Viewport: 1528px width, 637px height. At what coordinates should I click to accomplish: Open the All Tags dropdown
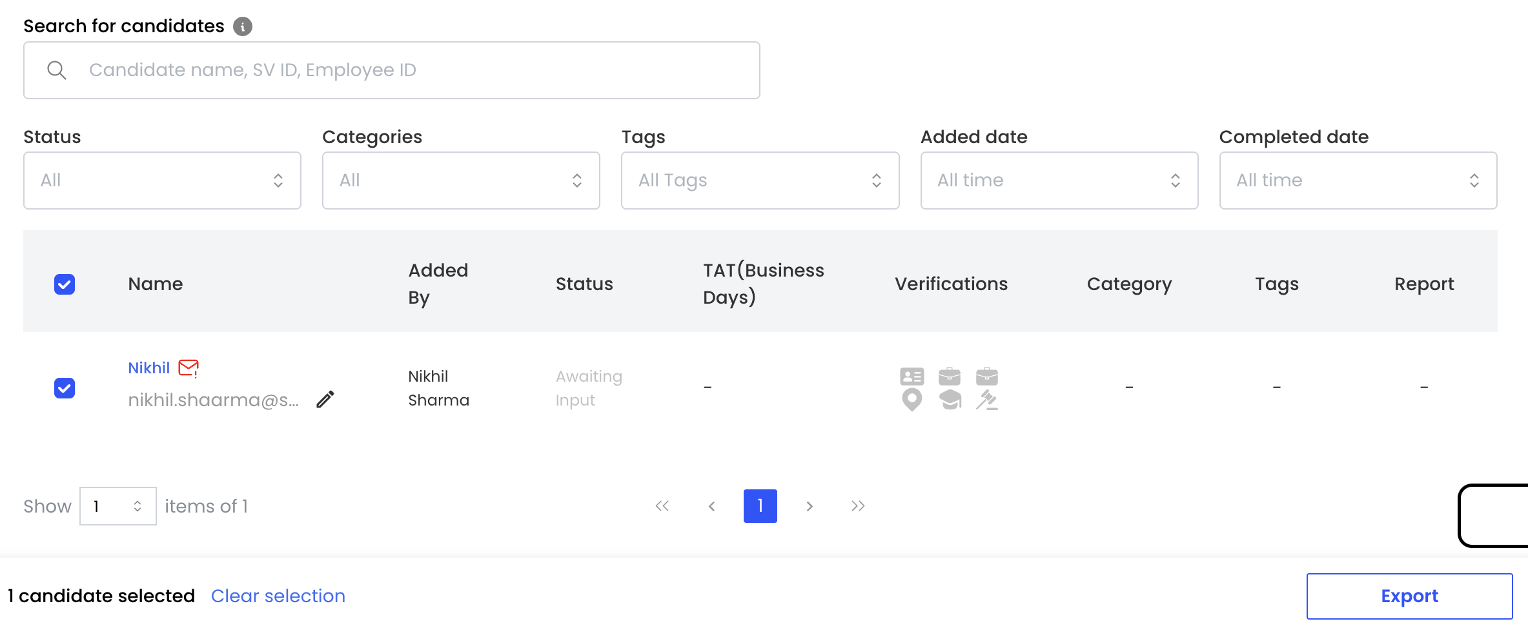pos(760,181)
